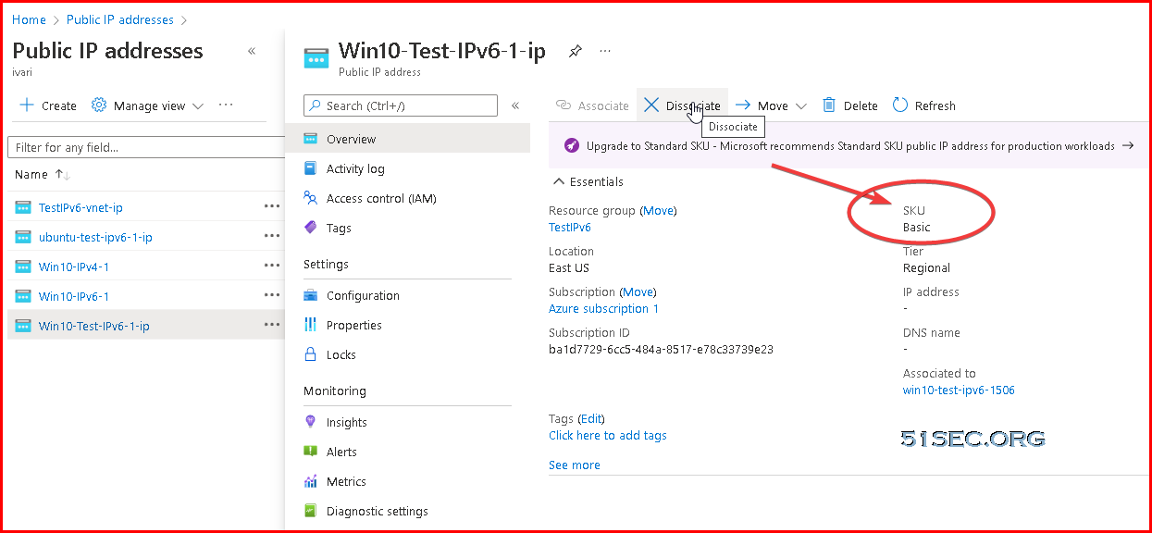Open the associated win10-test-ipv6-1506 link
Image resolution: width=1152 pixels, height=533 pixels.
(959, 390)
